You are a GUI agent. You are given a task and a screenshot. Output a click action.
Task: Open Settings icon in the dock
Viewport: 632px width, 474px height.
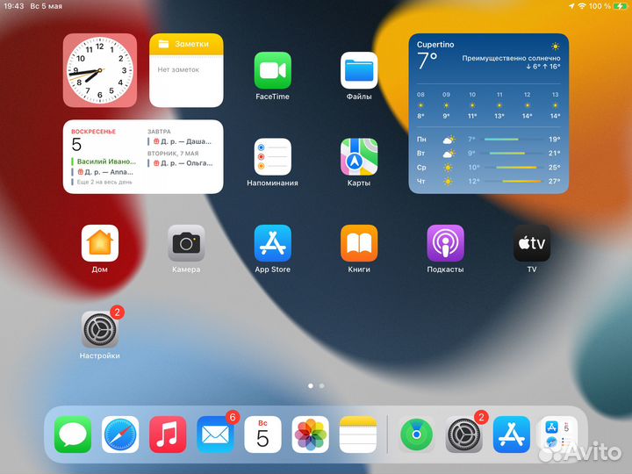464,434
